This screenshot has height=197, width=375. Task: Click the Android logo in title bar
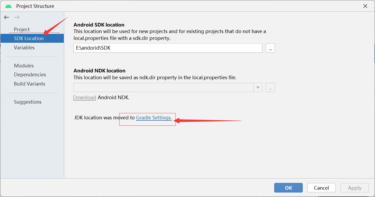point(8,6)
